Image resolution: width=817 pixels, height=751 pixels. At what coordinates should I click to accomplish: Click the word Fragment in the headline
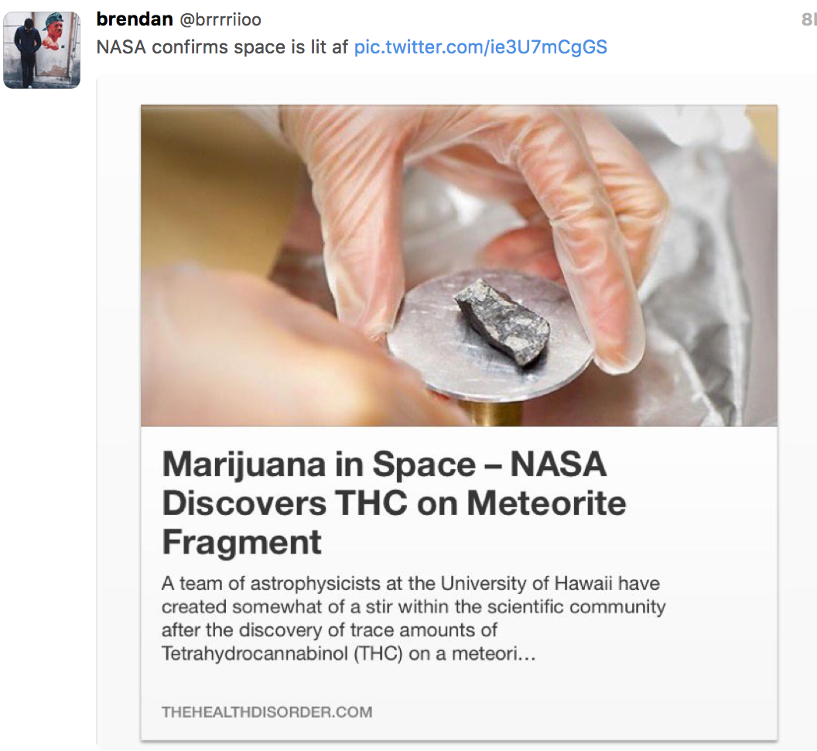[x=241, y=542]
